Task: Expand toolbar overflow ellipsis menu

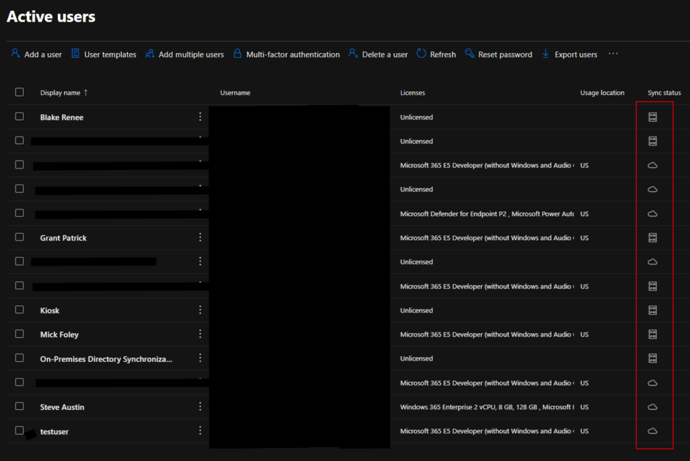Action: 613,54
